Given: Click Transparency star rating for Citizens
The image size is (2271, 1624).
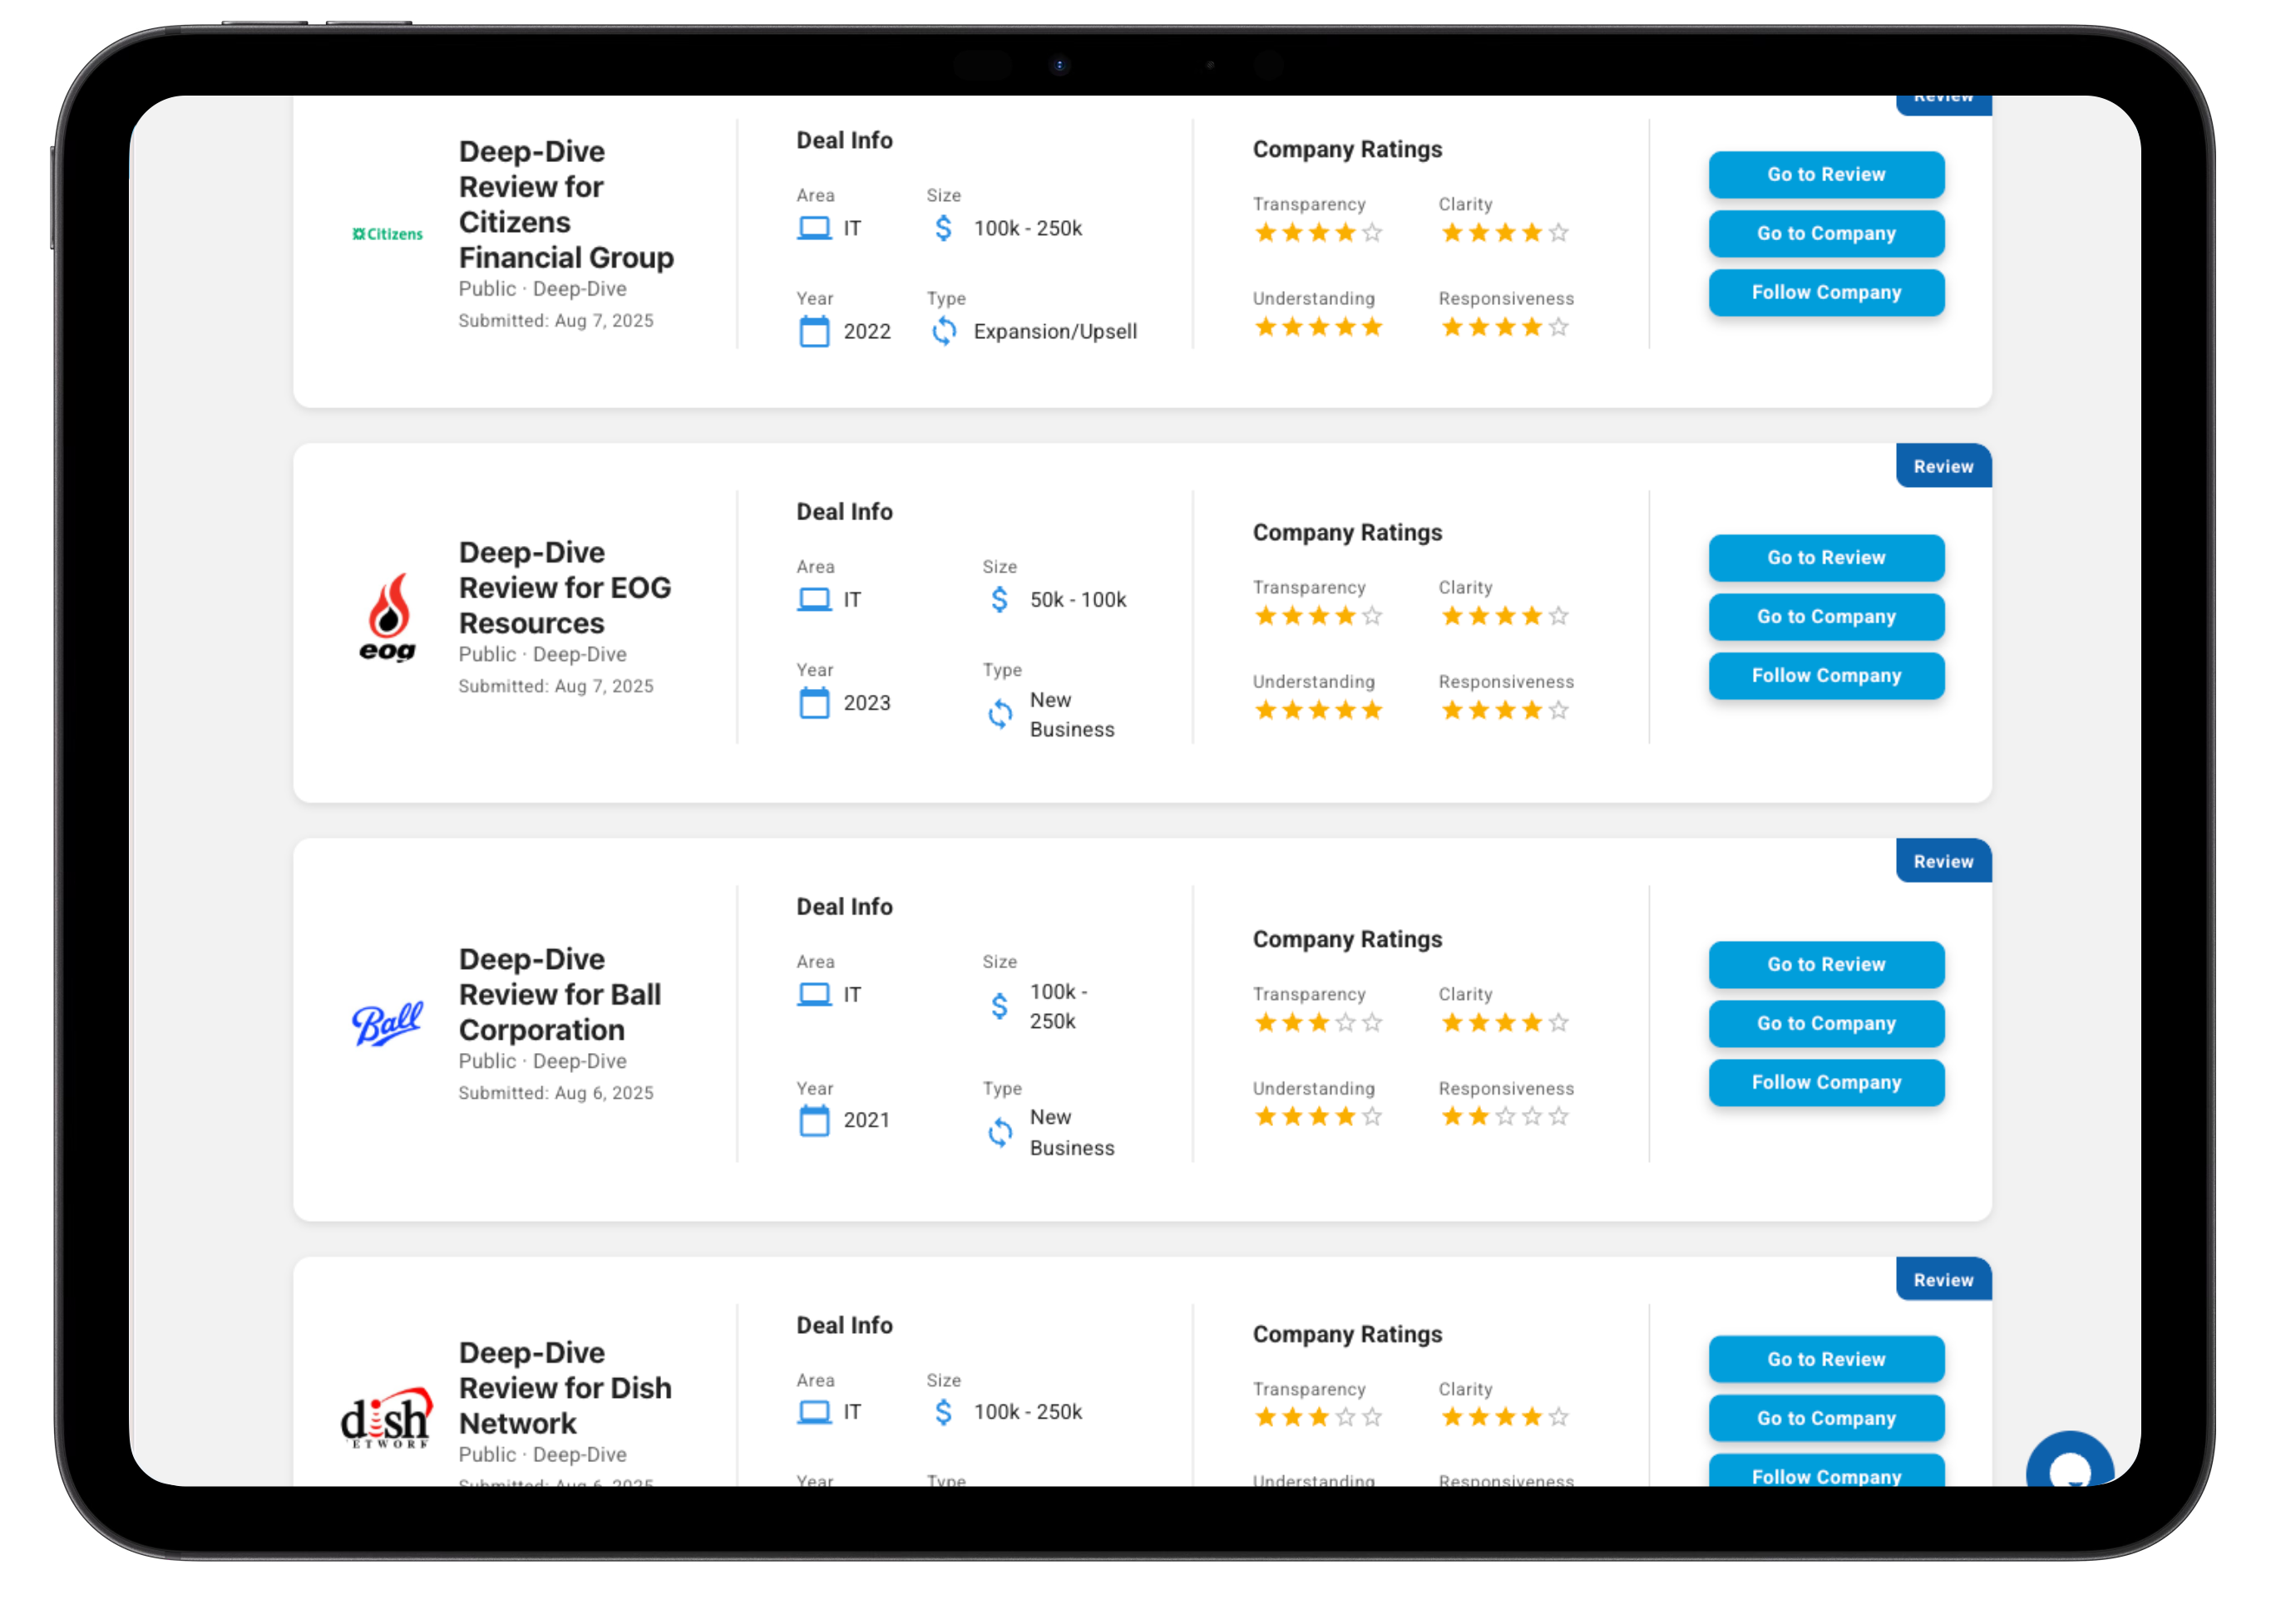Looking at the screenshot, I should [x=1319, y=233].
